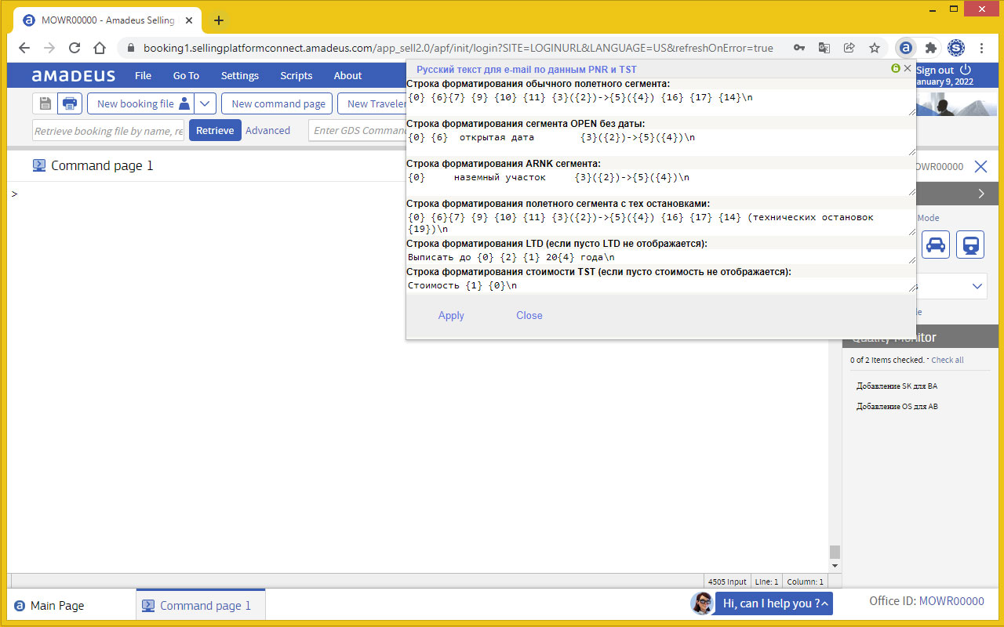Click the Close link in the dialog
The width and height of the screenshot is (1004, 627).
[529, 315]
